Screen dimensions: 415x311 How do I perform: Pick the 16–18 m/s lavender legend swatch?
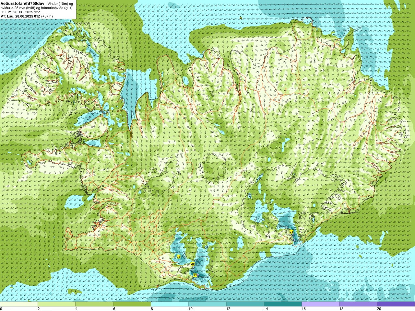(x=320, y=304)
